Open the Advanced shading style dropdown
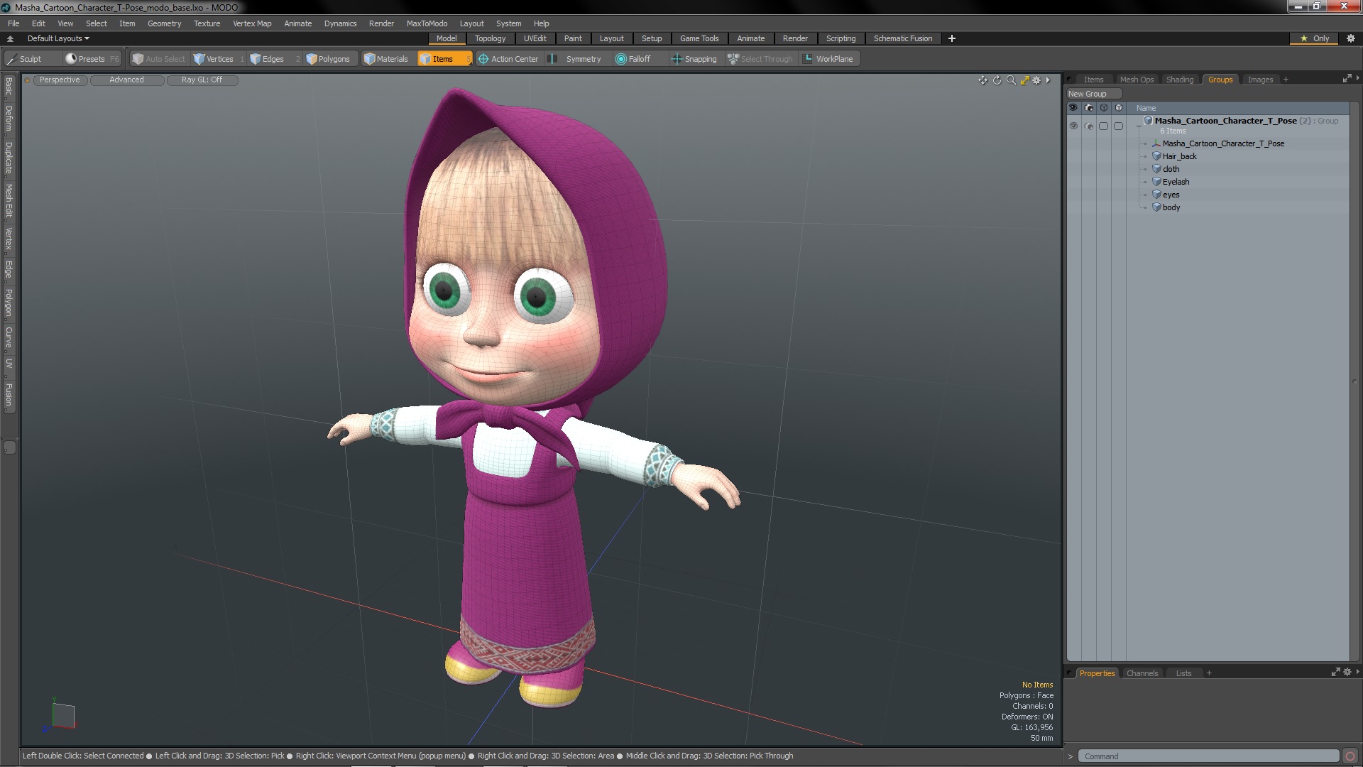Screen dimensions: 1363x767 pyautogui.click(x=126, y=80)
